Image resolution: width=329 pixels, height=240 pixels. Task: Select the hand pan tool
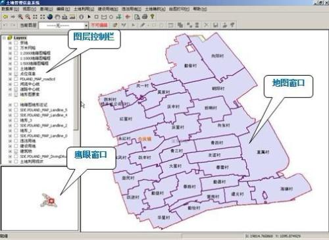pos(57,17)
